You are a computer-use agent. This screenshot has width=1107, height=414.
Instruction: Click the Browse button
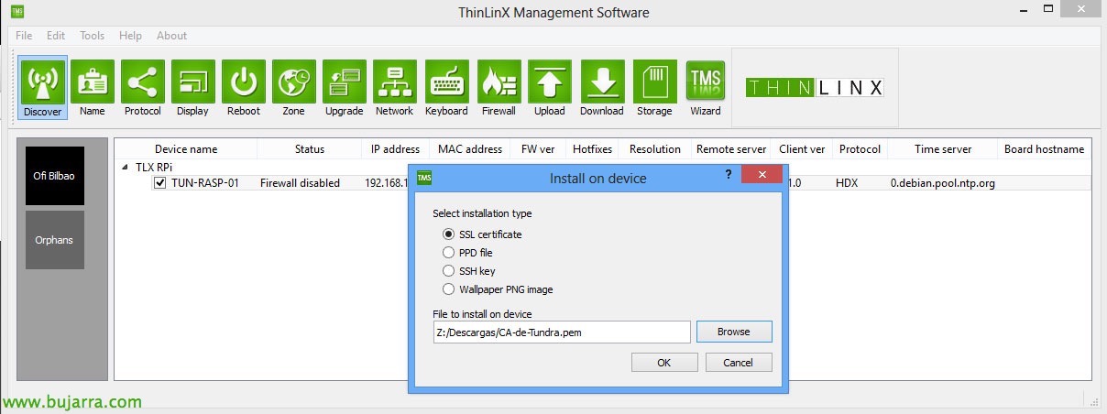(734, 332)
